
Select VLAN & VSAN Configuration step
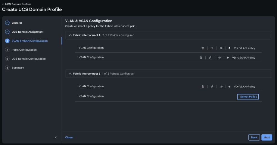[x=30, y=41]
